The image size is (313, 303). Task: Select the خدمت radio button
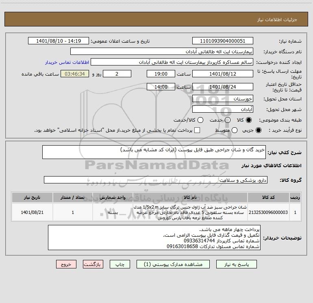pyautogui.click(x=228, y=120)
